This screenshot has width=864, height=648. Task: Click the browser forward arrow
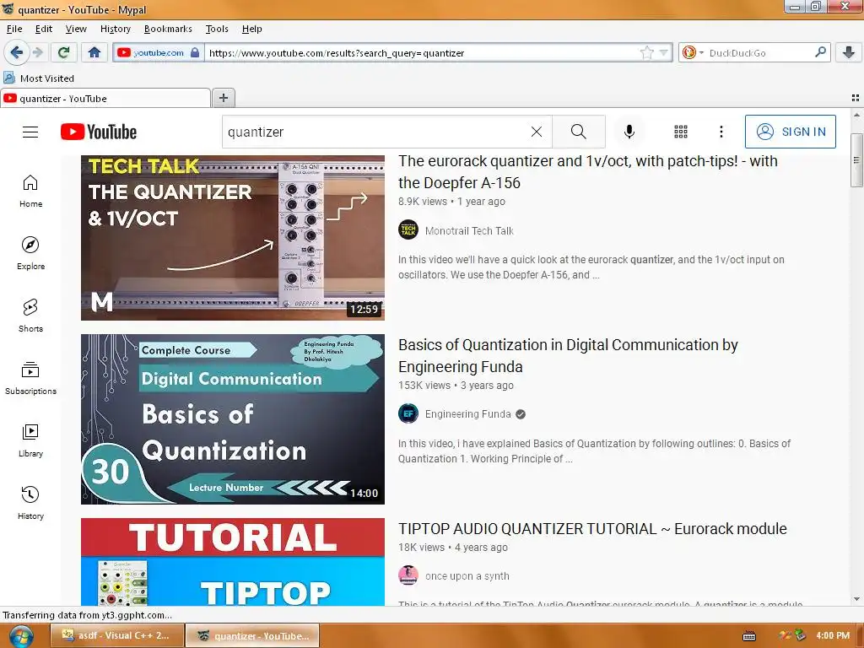coord(38,52)
